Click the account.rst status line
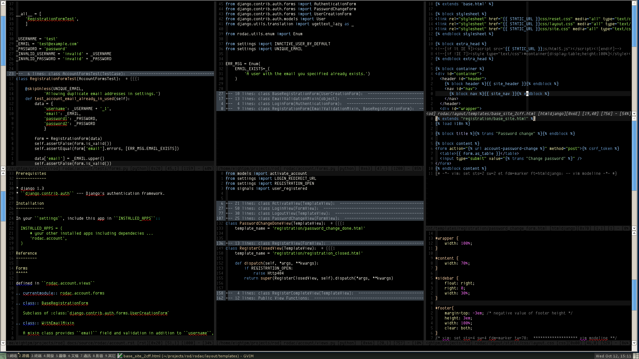Screen dimensions: 639x359 (110, 343)
